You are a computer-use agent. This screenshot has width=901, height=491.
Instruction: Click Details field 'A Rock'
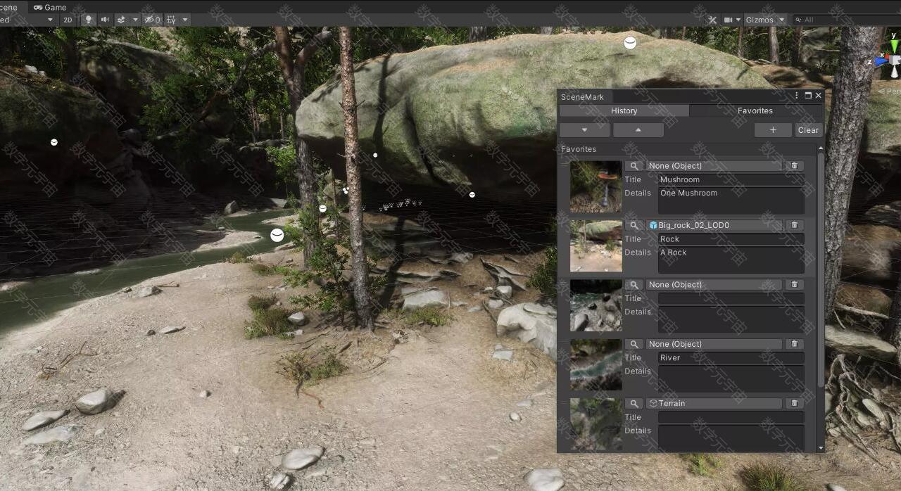click(x=731, y=260)
